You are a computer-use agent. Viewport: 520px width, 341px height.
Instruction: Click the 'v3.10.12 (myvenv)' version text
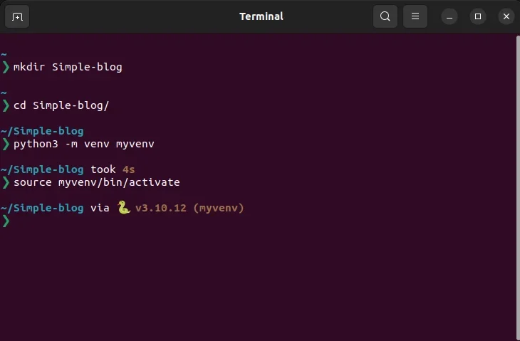tap(189, 208)
